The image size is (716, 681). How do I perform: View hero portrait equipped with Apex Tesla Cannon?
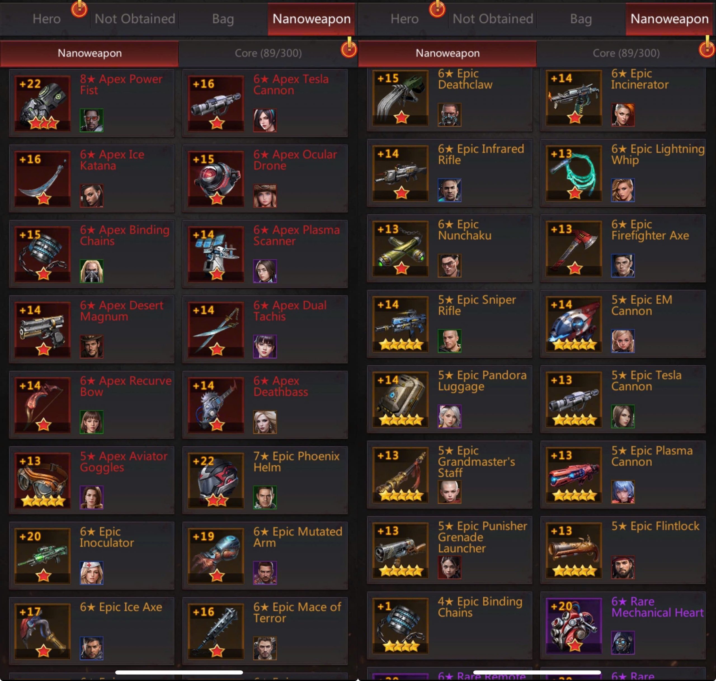coord(265,120)
